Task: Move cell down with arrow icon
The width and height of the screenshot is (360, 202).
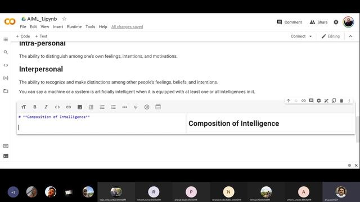Action: coord(296,100)
